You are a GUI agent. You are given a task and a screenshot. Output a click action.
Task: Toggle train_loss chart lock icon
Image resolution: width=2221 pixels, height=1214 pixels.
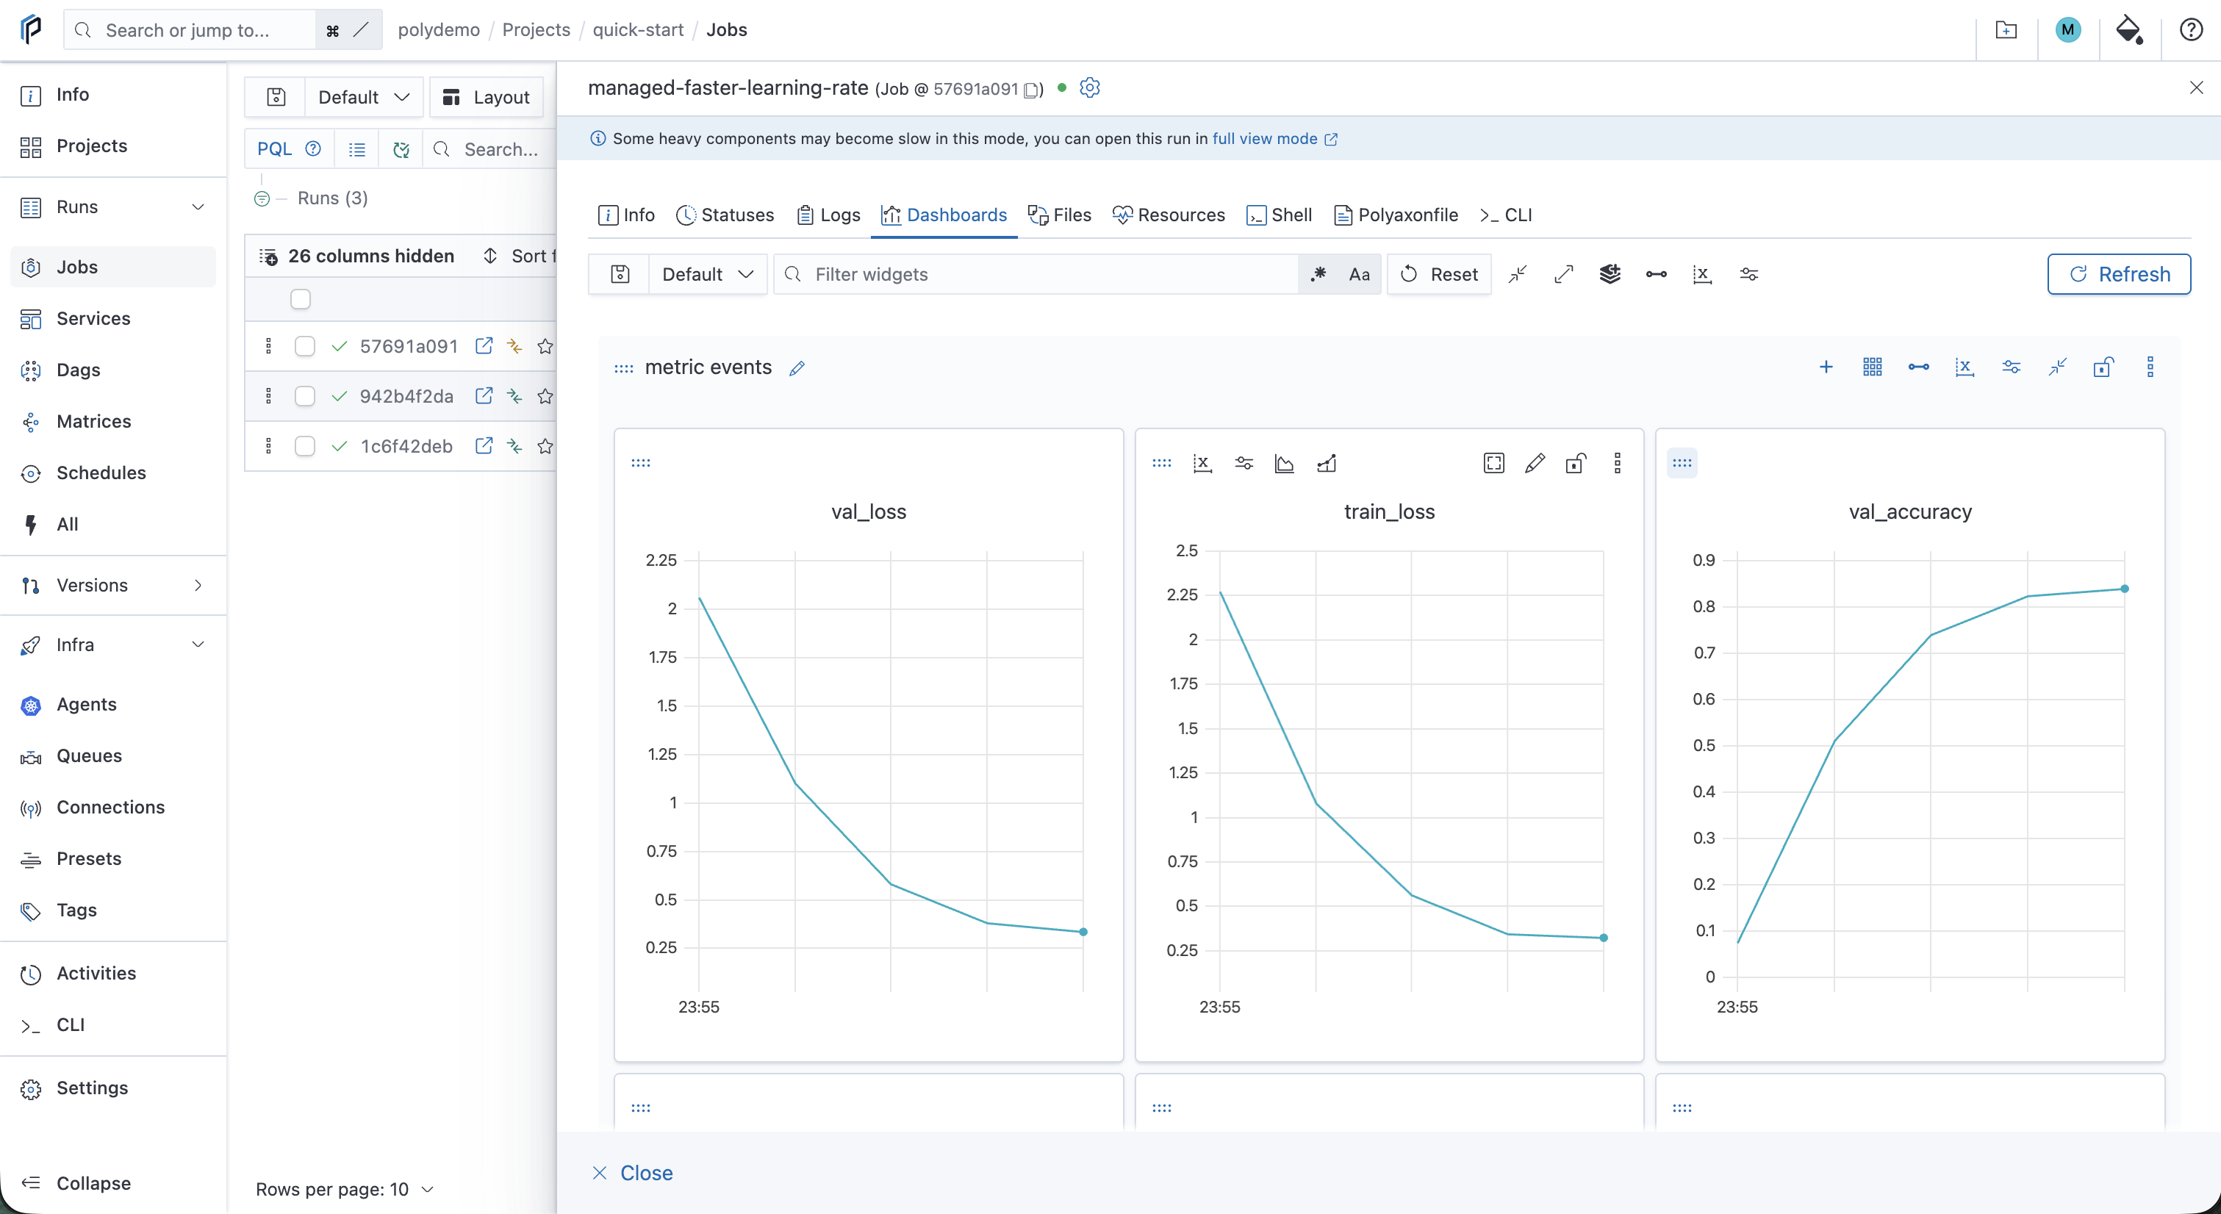1575,464
